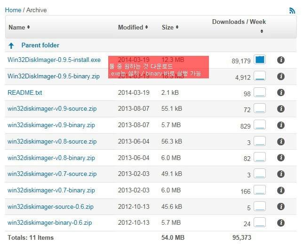The height and width of the screenshot is (244, 303).
Task: Open downloads chart for binary-0.6.zip
Action: (260, 222)
